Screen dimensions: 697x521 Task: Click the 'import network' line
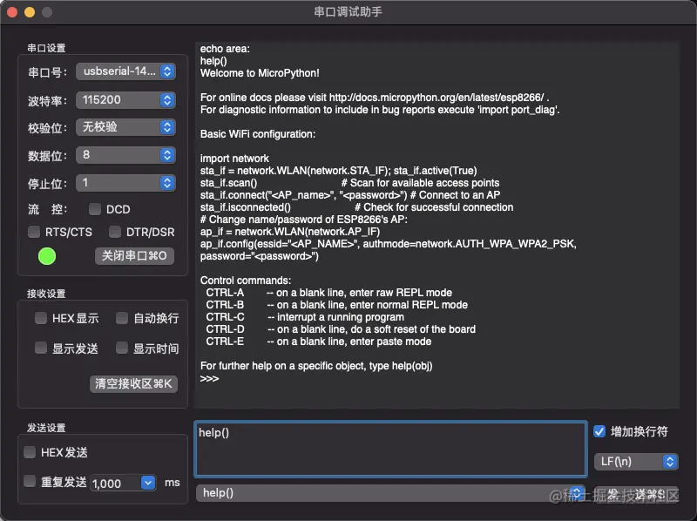point(234,159)
